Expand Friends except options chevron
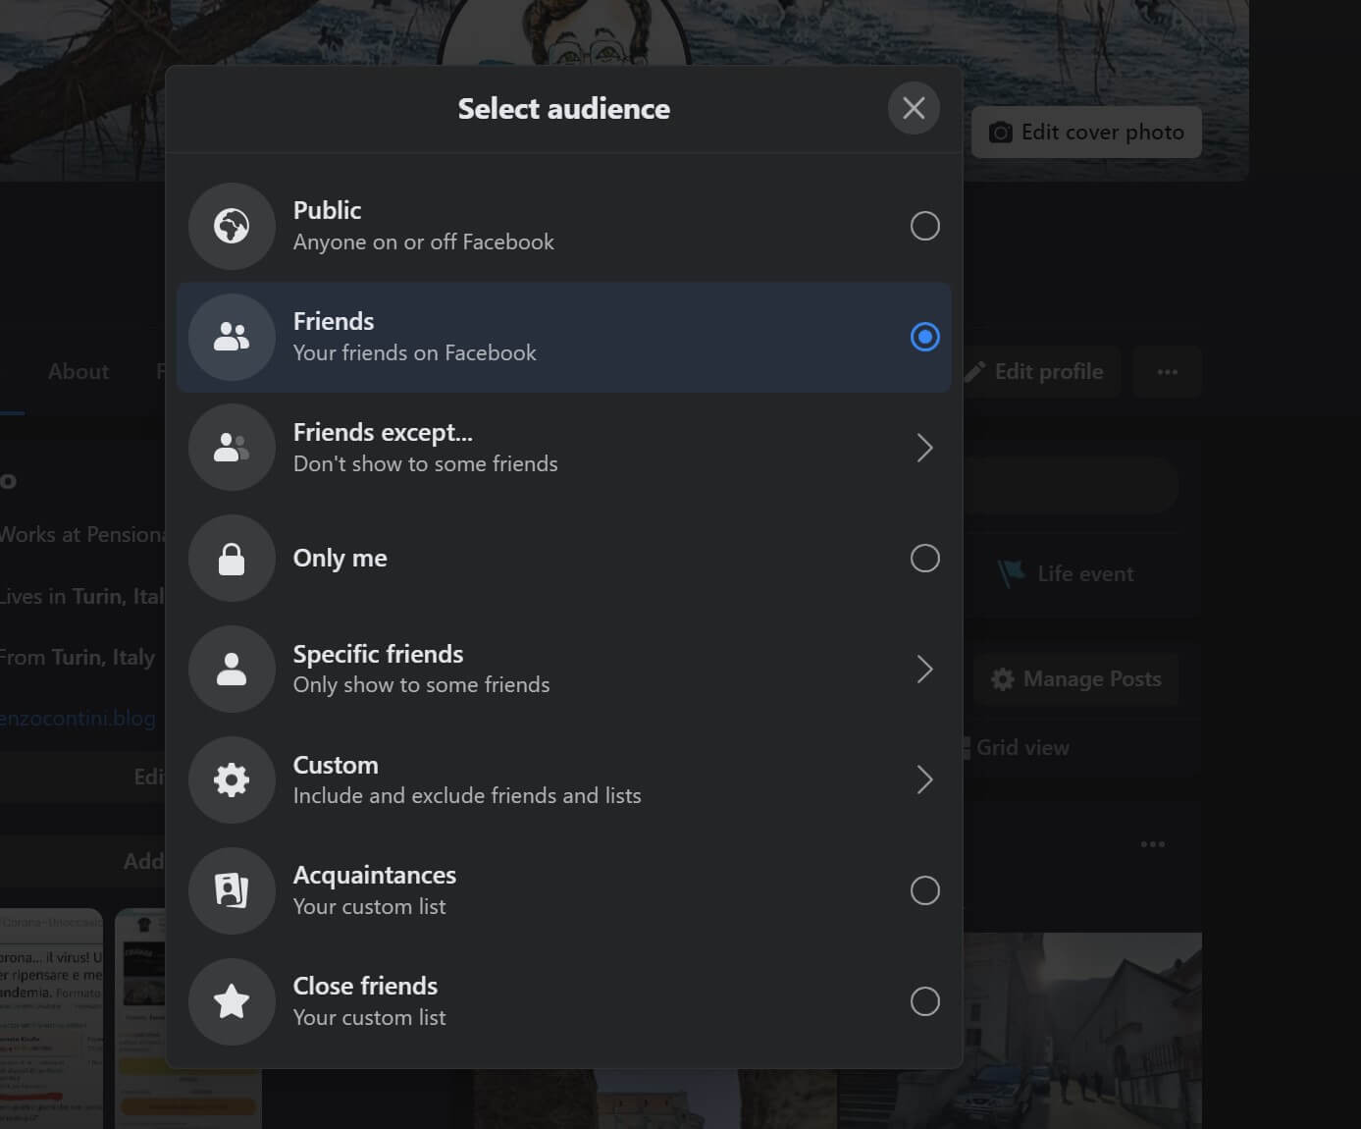 (x=924, y=448)
